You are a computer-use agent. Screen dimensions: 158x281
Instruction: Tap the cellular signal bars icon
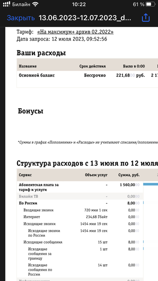pyautogui.click(x=7, y=4)
